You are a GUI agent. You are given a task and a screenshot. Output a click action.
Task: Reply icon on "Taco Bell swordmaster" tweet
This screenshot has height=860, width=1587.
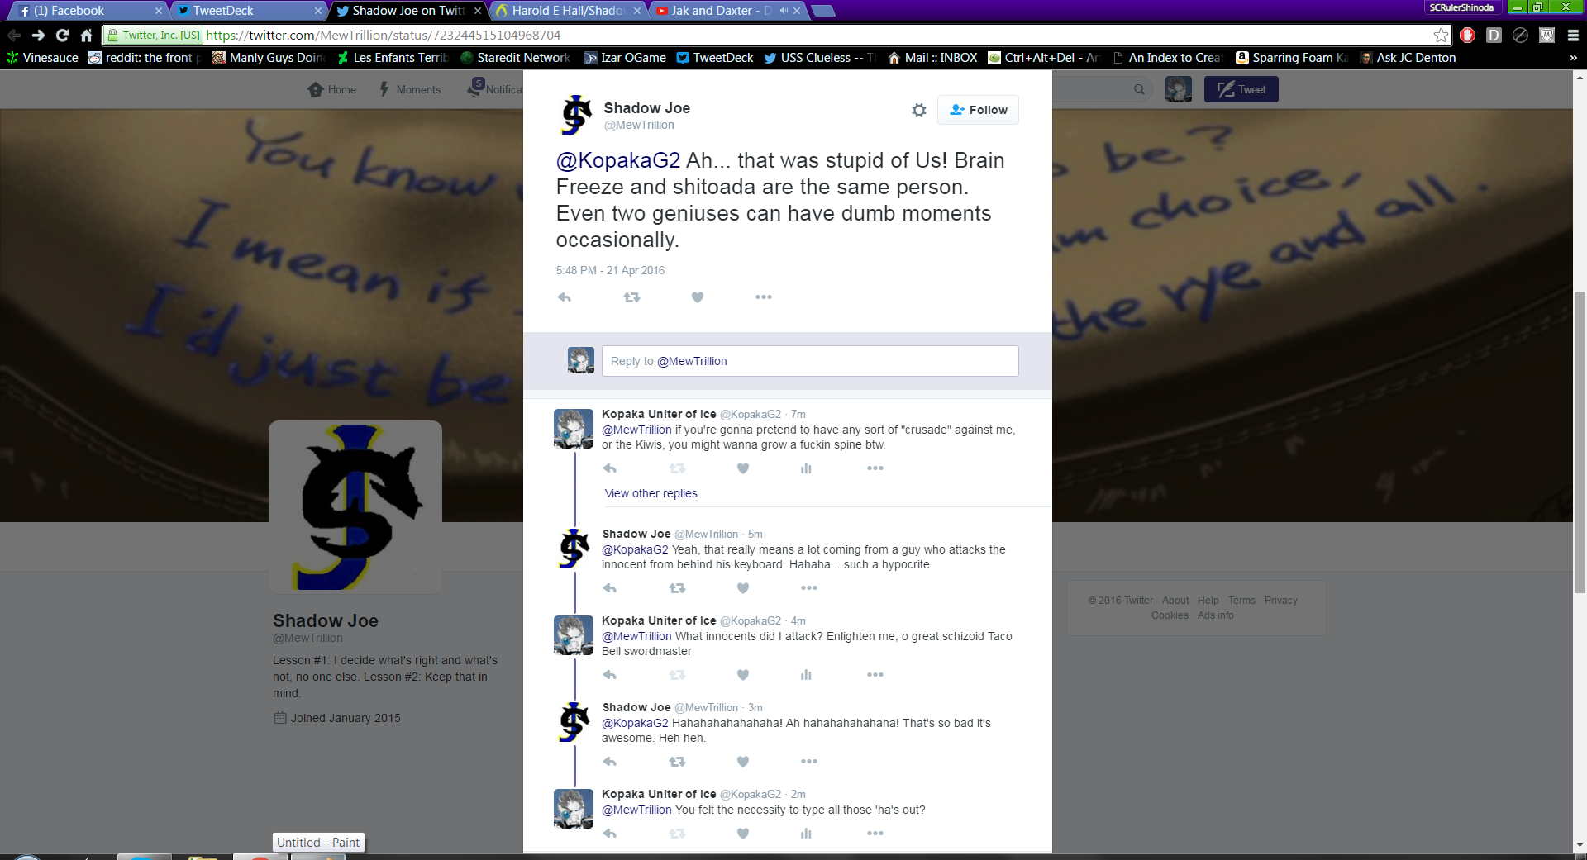(610, 675)
